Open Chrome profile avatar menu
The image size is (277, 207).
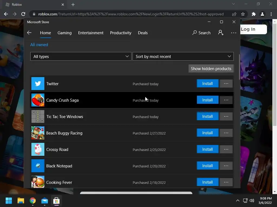(x=262, y=14)
